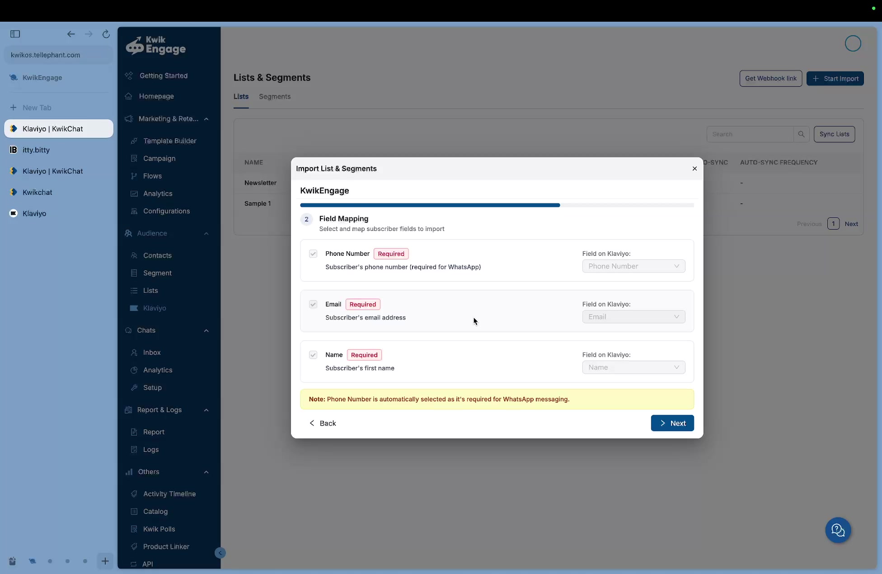Image resolution: width=882 pixels, height=574 pixels.
Task: Open API in the sidebar
Action: (148, 564)
